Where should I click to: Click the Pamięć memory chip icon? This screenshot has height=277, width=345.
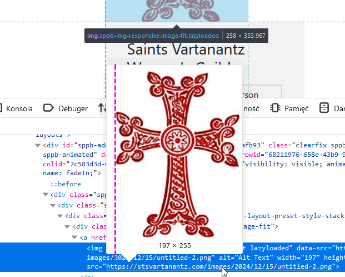[x=274, y=108]
